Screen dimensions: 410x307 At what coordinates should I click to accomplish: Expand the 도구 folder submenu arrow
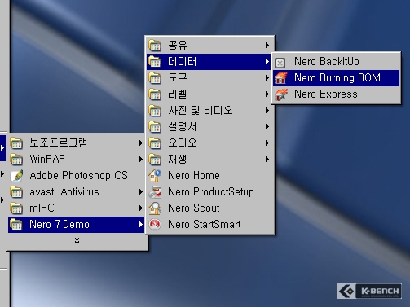pyautogui.click(x=267, y=78)
